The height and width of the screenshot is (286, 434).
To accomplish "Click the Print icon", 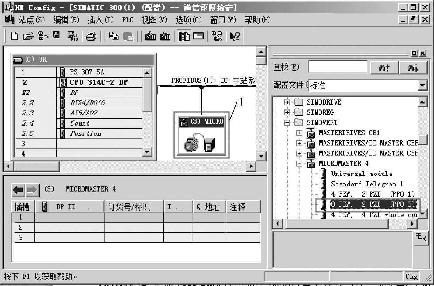I will [91, 36].
